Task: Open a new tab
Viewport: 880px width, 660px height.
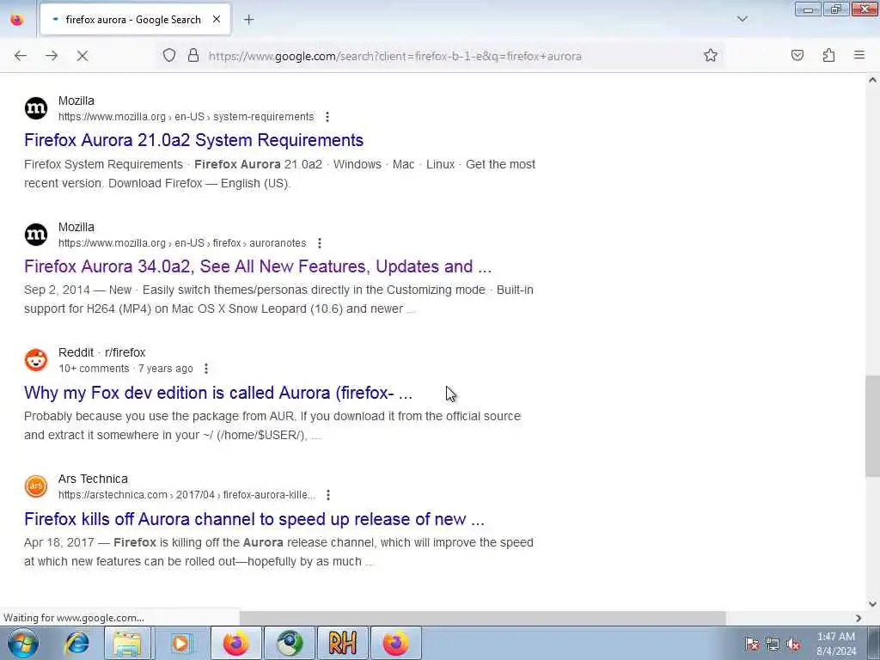Action: [x=248, y=20]
